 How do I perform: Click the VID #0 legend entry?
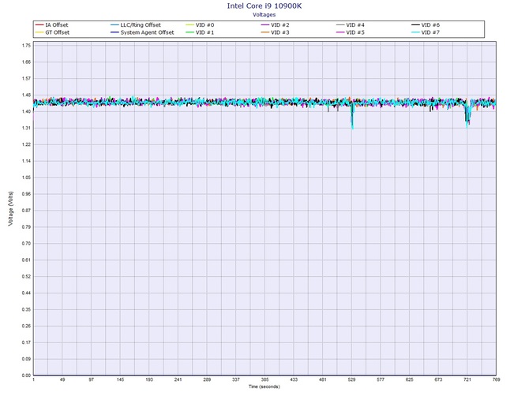point(200,25)
